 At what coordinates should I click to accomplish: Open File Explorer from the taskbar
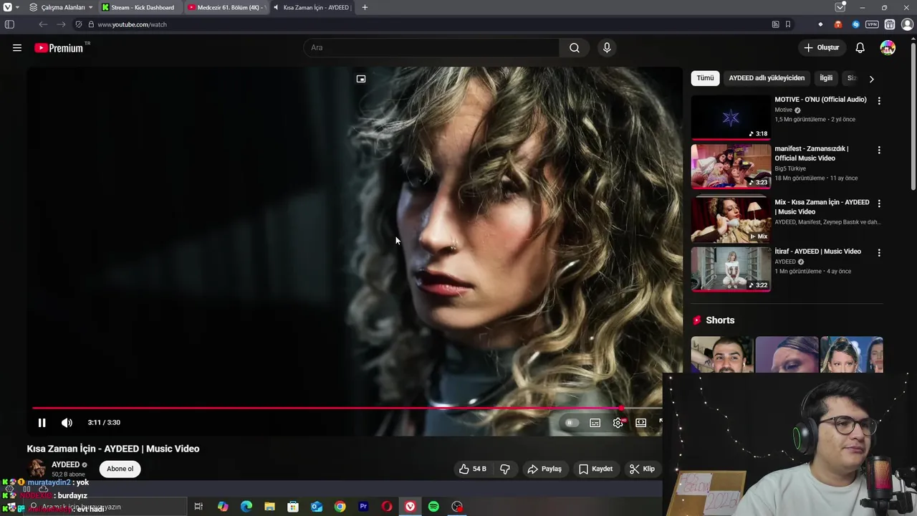point(269,507)
